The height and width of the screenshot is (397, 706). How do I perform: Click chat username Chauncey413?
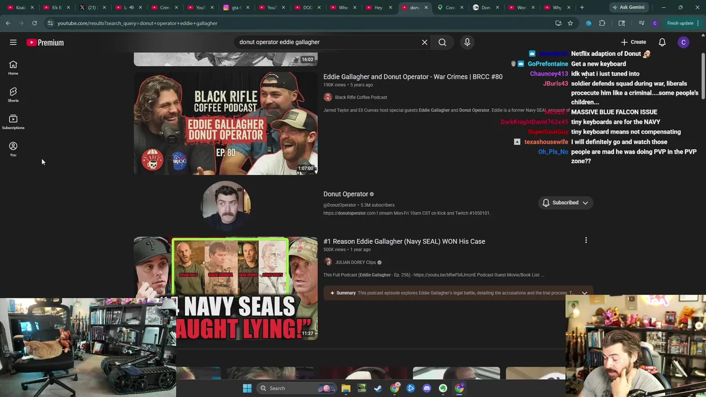(549, 73)
